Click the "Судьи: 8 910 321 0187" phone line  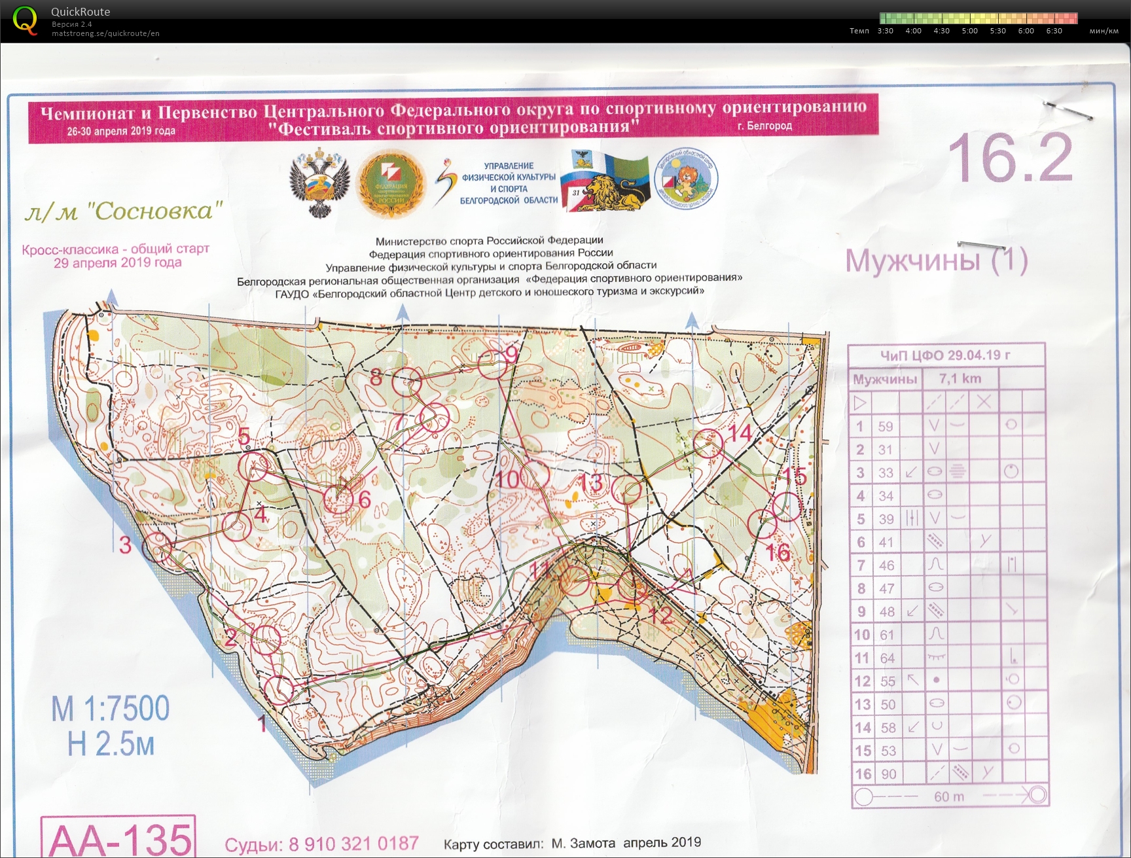pos(321,844)
